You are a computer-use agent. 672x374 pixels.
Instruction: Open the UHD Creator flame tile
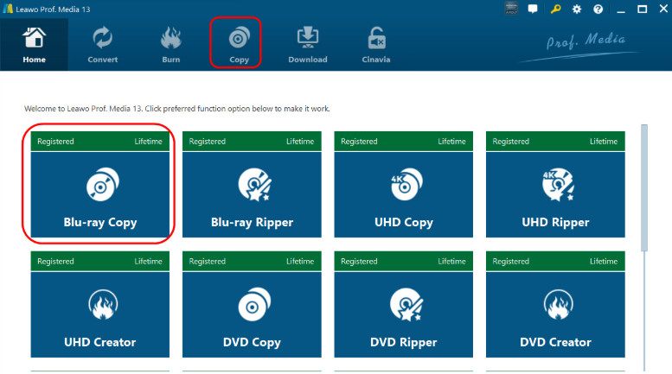tap(99, 304)
